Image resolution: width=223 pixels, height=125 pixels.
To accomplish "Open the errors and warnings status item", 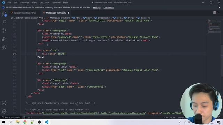I will click(x=28, y=117).
